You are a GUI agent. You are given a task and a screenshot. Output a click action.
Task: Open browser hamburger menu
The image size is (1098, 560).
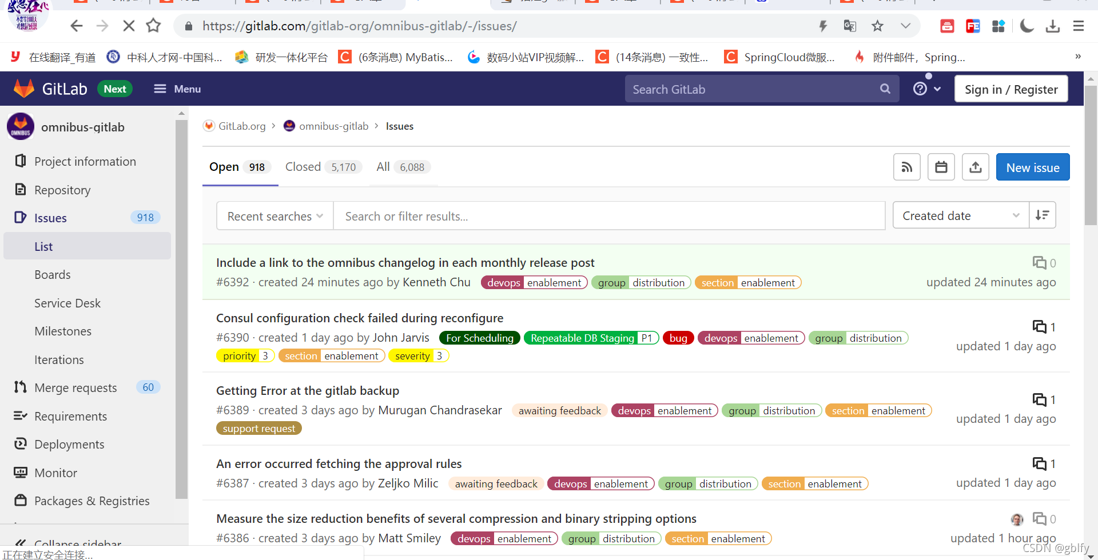(1079, 26)
